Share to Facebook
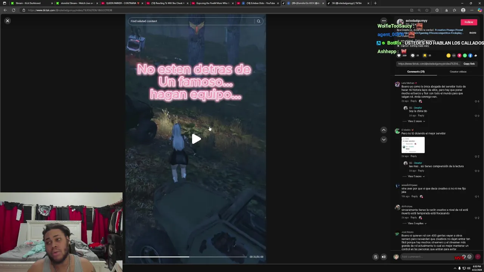 [x=470, y=56]
